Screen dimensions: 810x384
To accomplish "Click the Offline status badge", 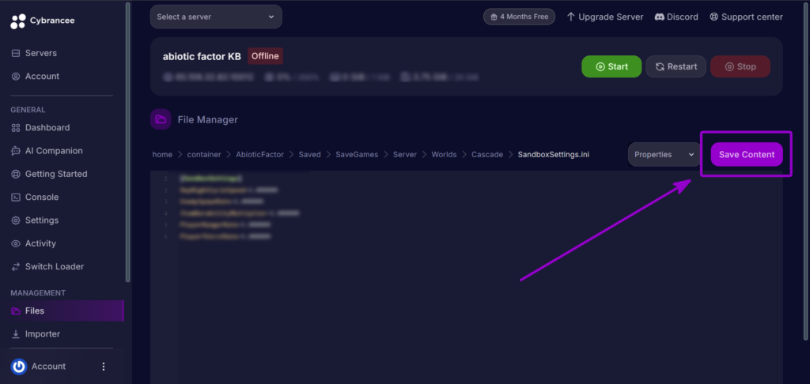I will pyautogui.click(x=265, y=56).
